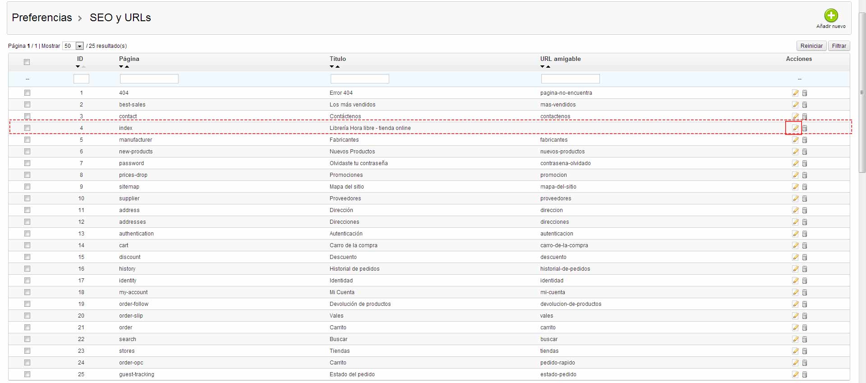This screenshot has height=383, width=866.
Task: Click the vertical page scrollbar
Action: pos(862,92)
